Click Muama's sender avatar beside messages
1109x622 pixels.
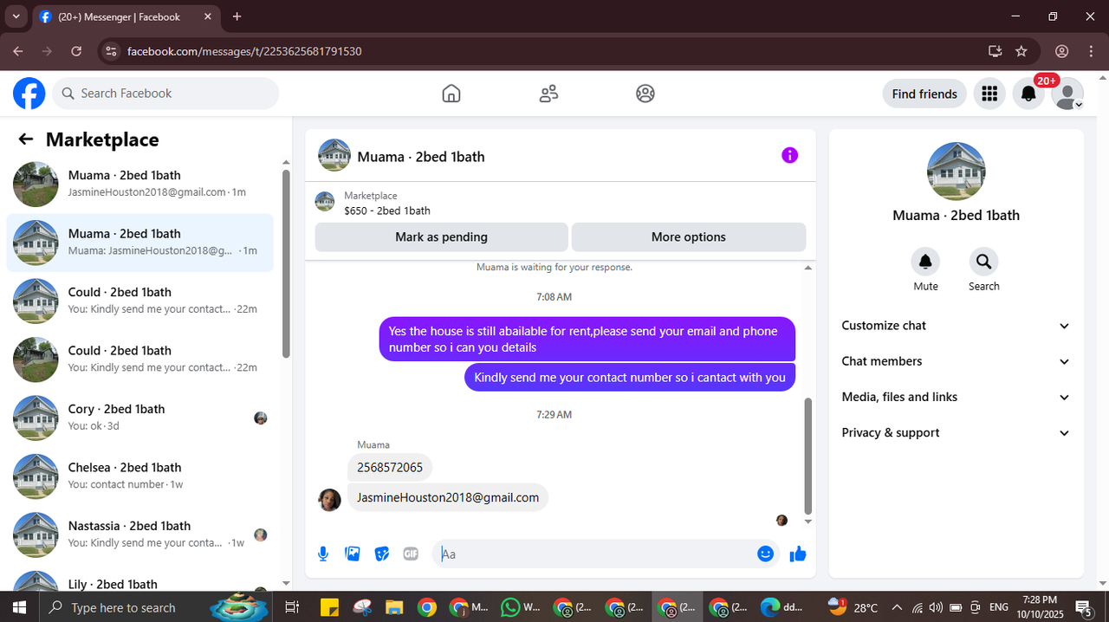[x=330, y=500]
